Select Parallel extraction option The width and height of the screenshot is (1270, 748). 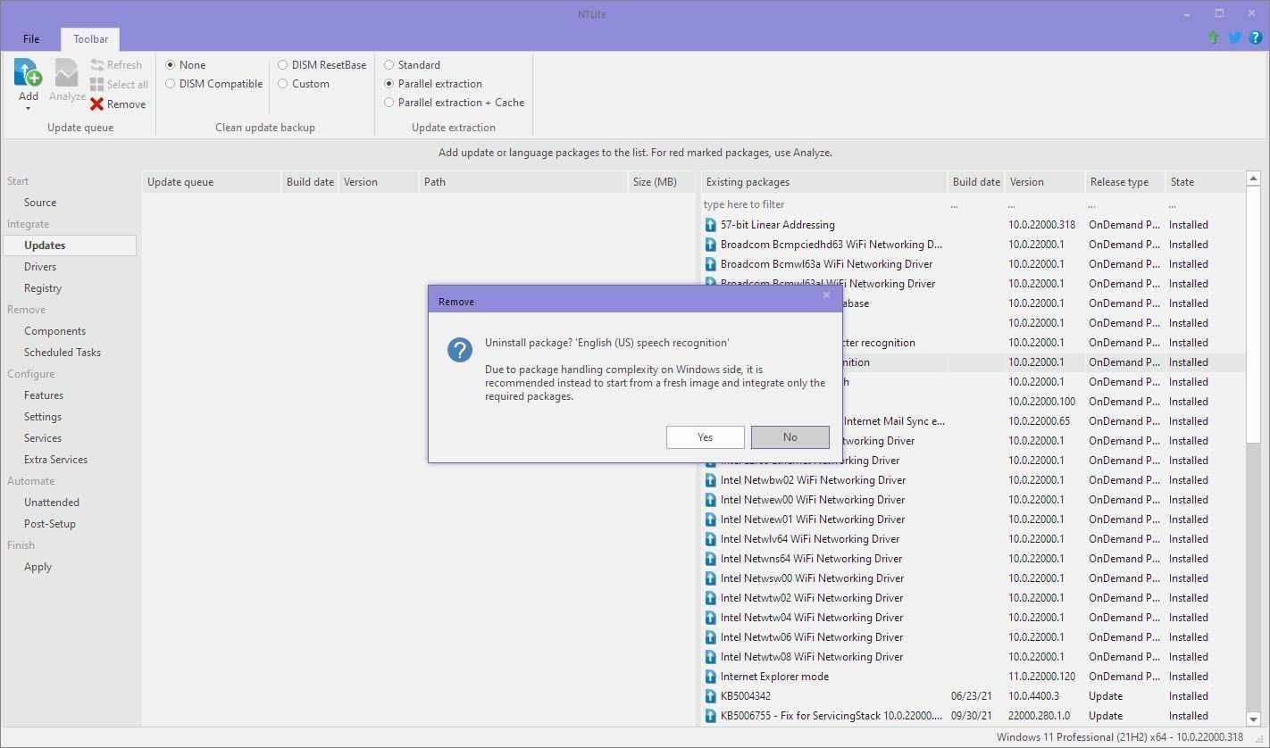(433, 84)
